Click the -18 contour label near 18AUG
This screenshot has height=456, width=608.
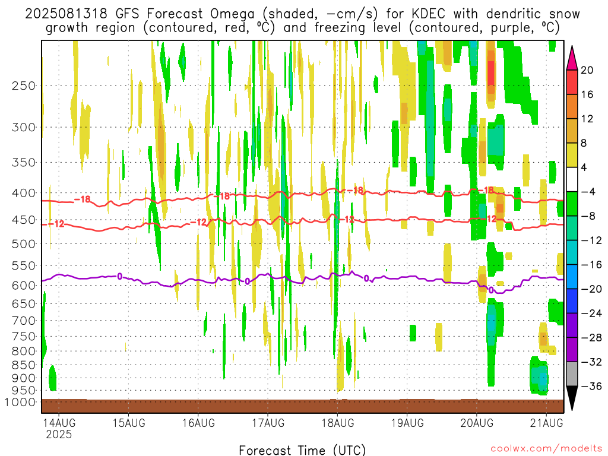point(355,191)
